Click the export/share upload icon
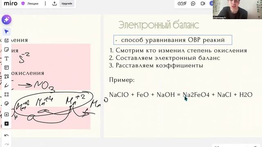The height and width of the screenshot is (147, 262). (x=54, y=4)
